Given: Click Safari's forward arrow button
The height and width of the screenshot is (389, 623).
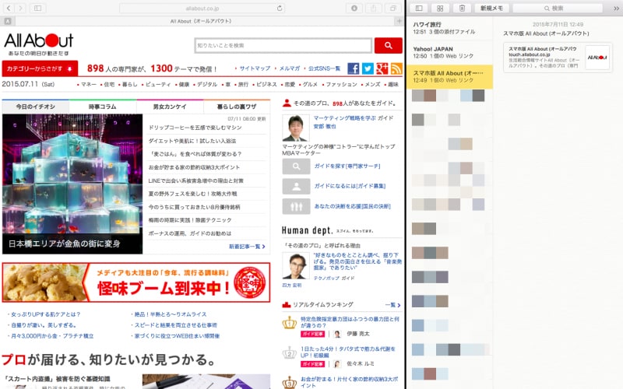Looking at the screenshot, I should click(x=20, y=8).
